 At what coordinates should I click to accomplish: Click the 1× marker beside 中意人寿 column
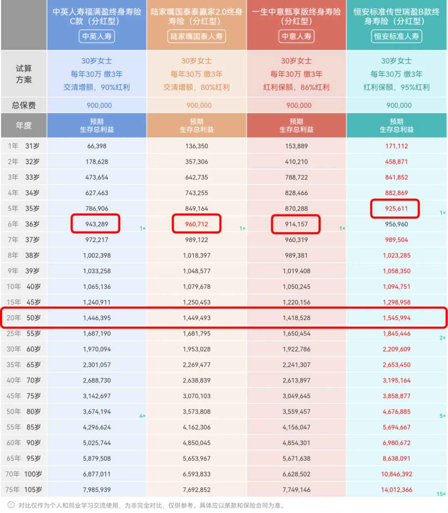click(x=342, y=228)
